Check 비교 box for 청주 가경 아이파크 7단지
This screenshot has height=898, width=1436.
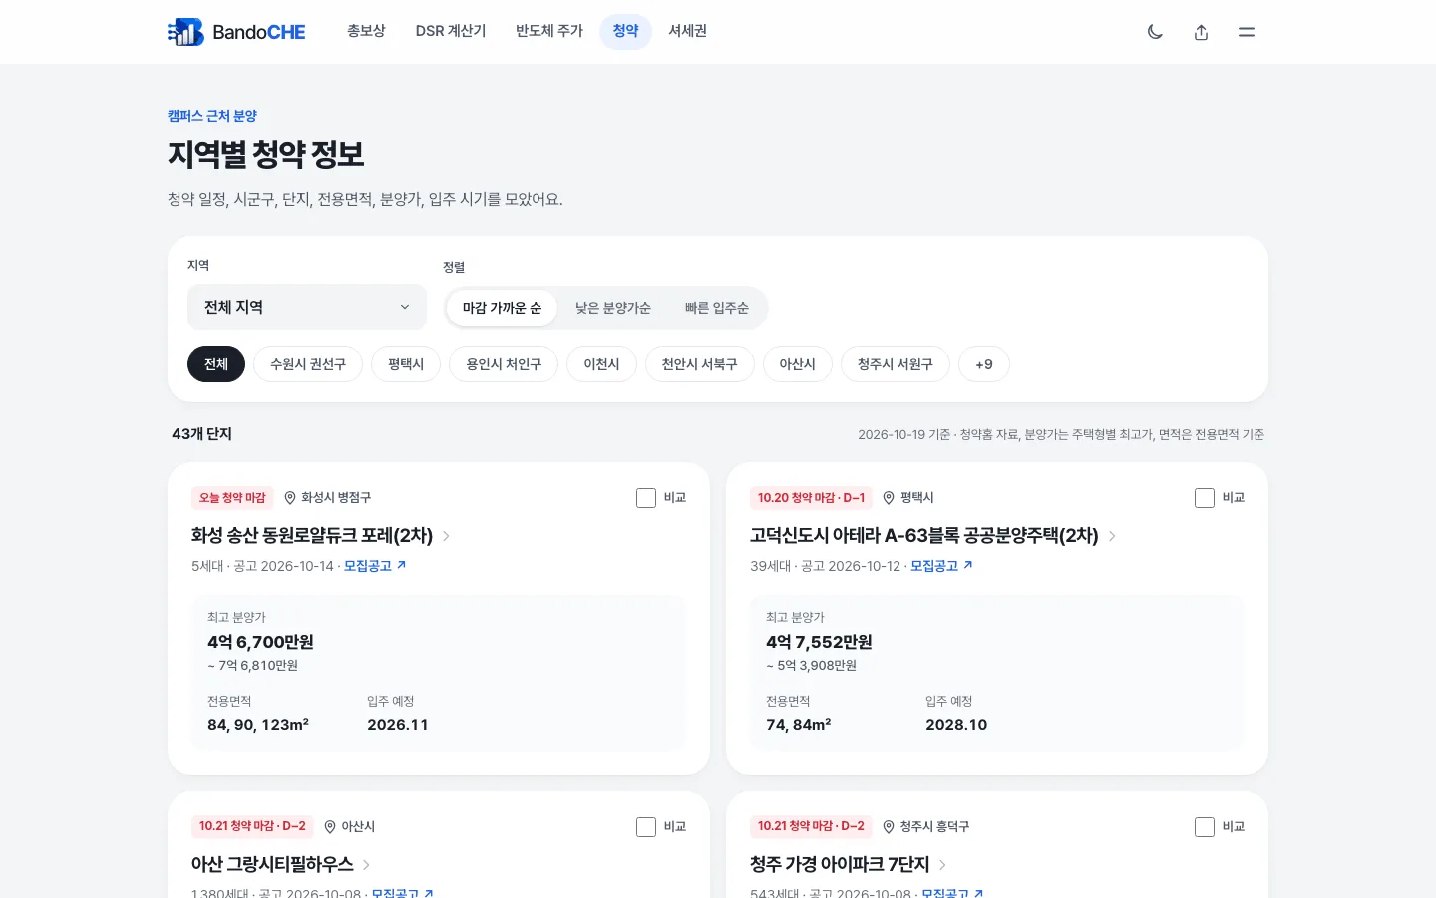point(1205,826)
